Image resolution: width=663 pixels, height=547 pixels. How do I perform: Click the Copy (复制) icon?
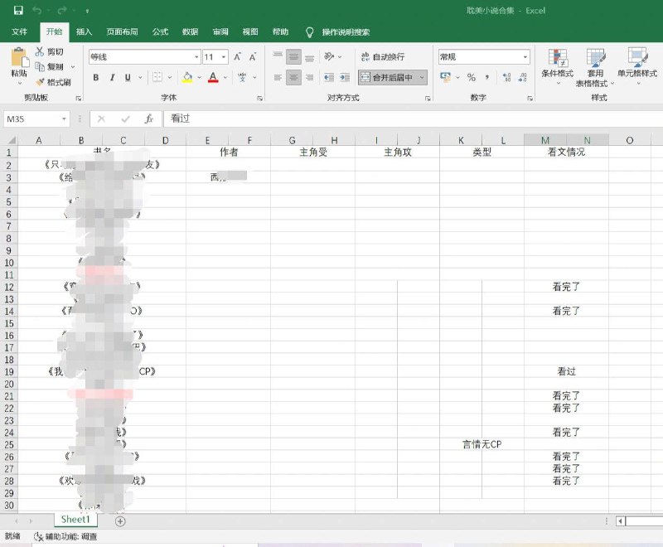(41, 67)
